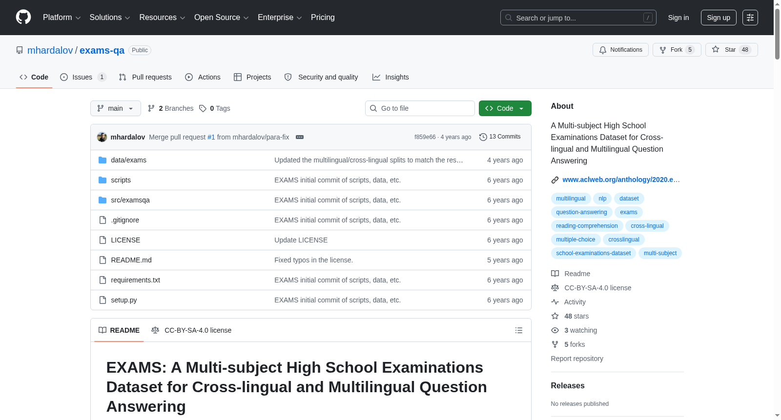Open the README.md file
Viewport: 781px width, 420px height.
pyautogui.click(x=131, y=260)
